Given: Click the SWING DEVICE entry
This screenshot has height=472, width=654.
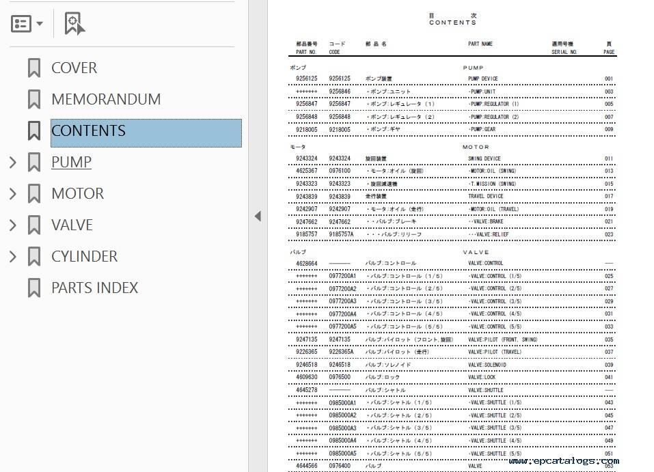Looking at the screenshot, I should pos(485,158).
